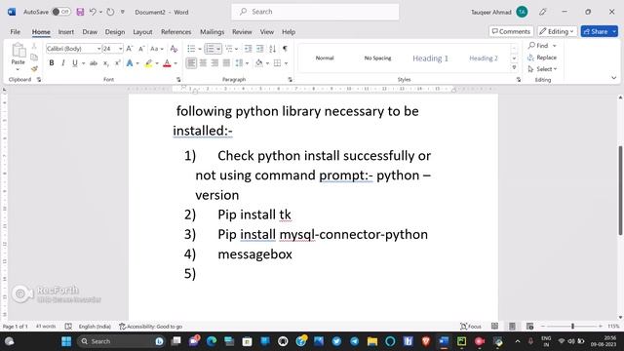
Task: Sort the selected paragraphs
Action: click(x=273, y=49)
